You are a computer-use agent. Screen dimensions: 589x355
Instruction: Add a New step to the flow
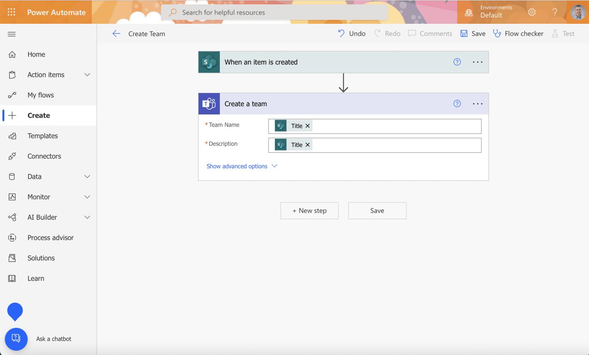(x=309, y=211)
